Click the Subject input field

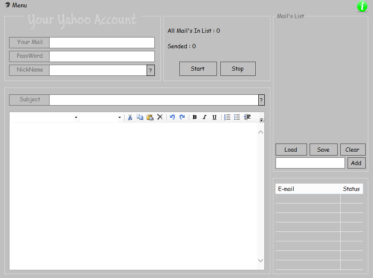(x=154, y=100)
